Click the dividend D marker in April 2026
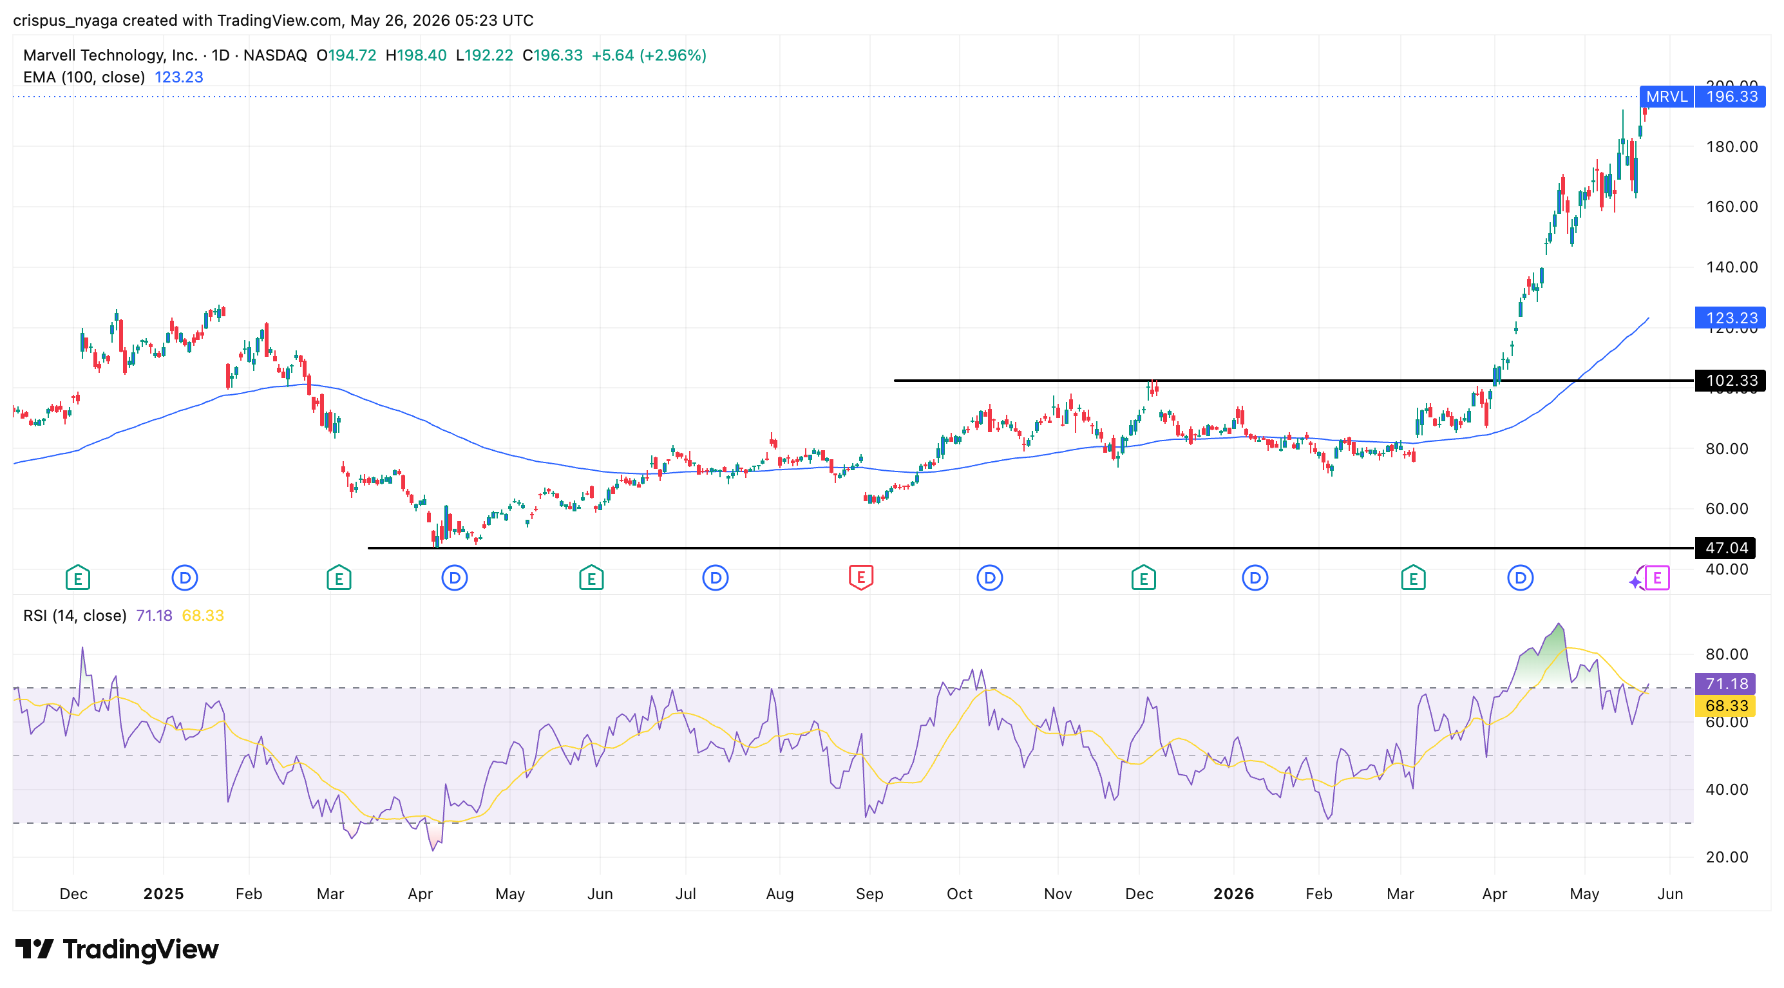Viewport: 1784px width, 988px height. coord(1520,578)
